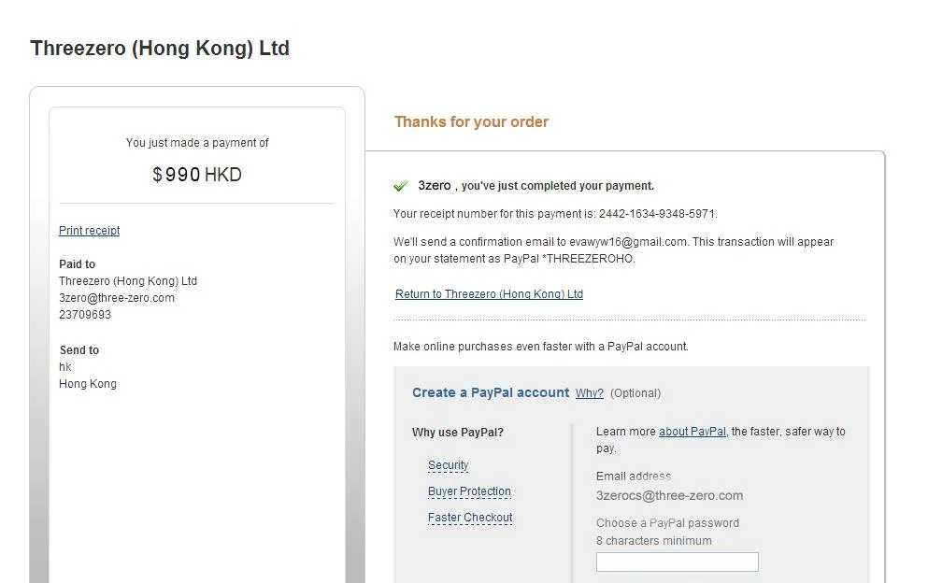Click the evawyw16@gmail.com confirmation email text
The image size is (928, 583).
click(x=627, y=241)
